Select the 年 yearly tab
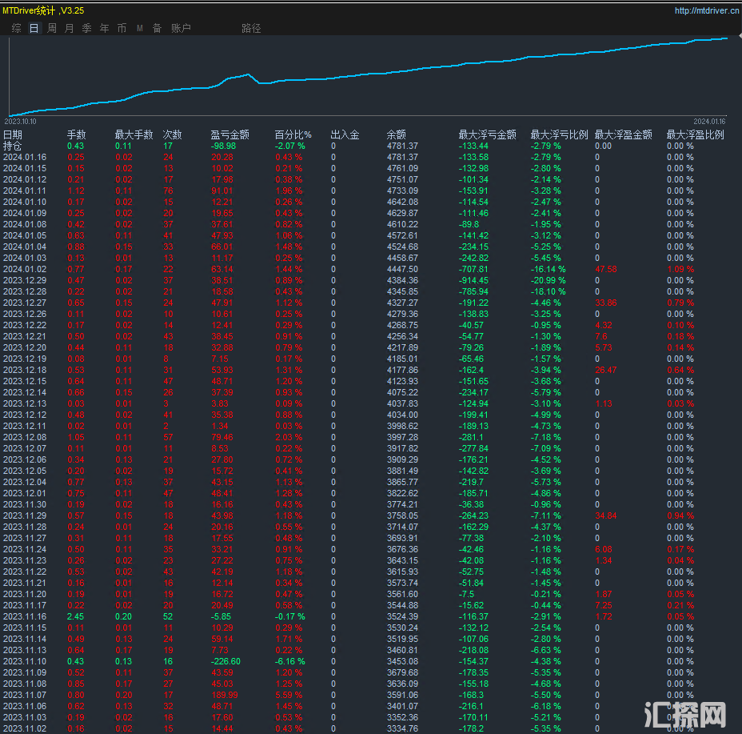This screenshot has width=742, height=734. (x=104, y=28)
